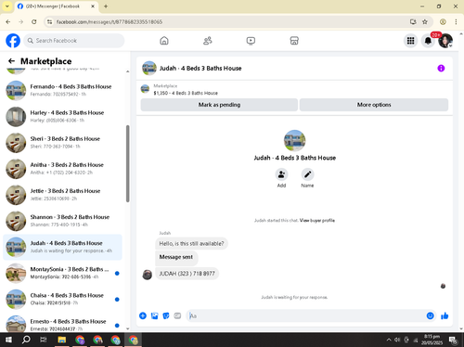Open Windows Start menu
Image resolution: width=464 pixels, height=347 pixels.
click(8, 340)
